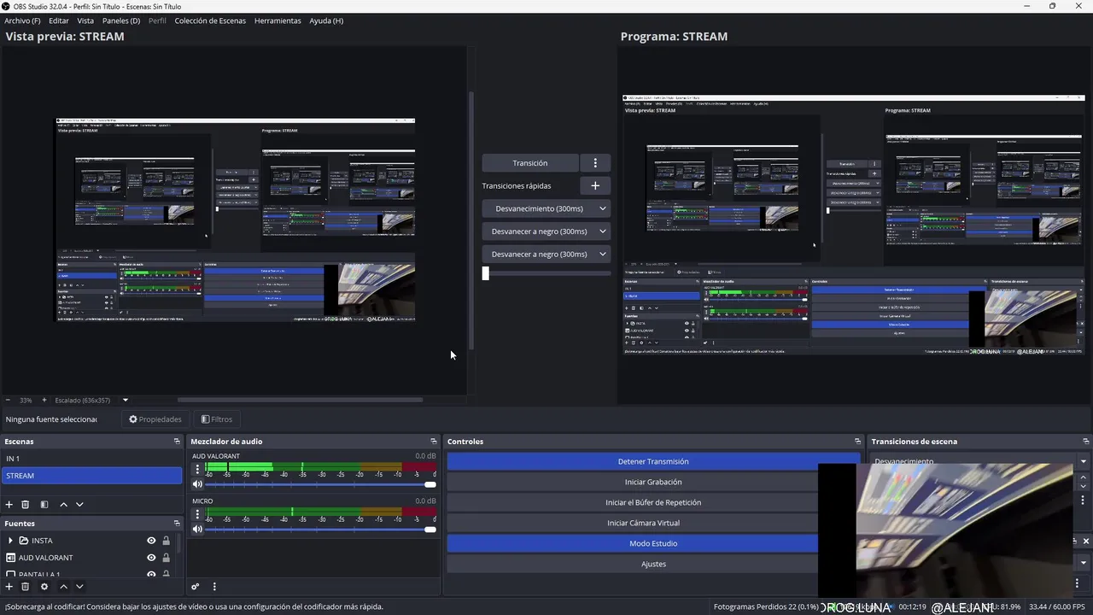Undock the Escenas panel

[177, 442]
